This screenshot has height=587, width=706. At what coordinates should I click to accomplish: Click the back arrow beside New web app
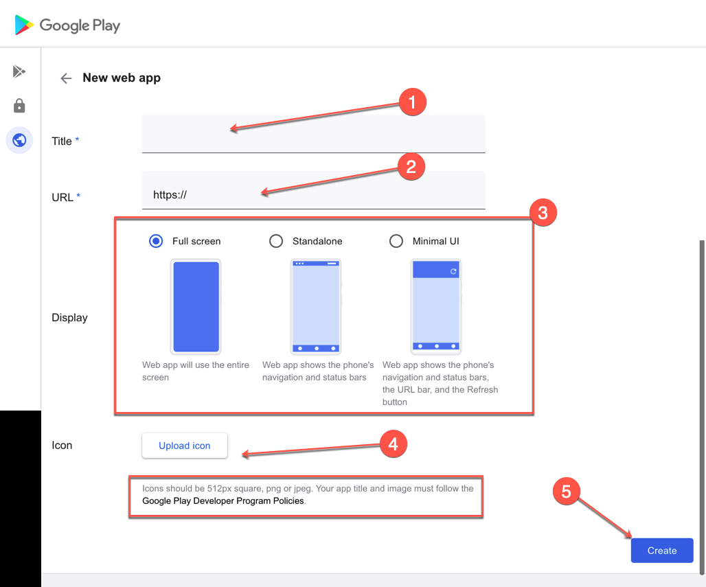coord(65,78)
